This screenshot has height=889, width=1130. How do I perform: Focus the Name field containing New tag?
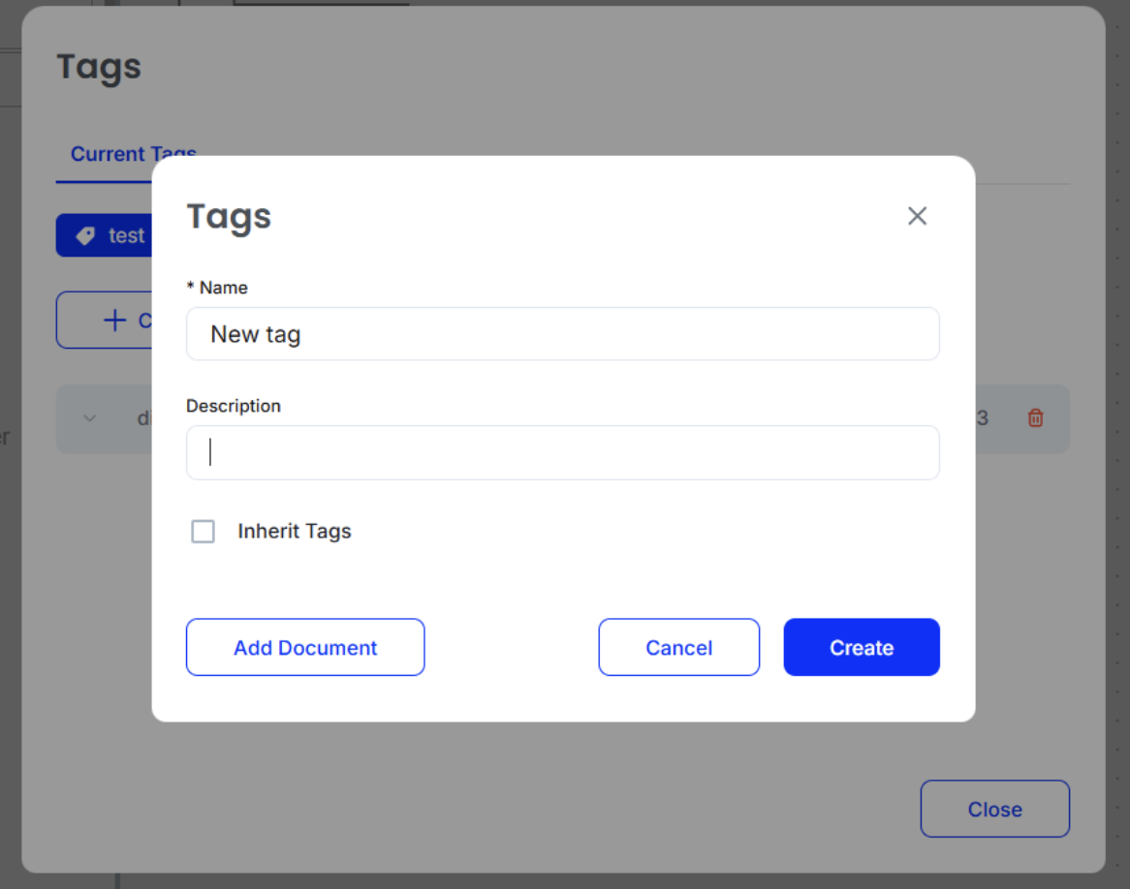tap(562, 334)
